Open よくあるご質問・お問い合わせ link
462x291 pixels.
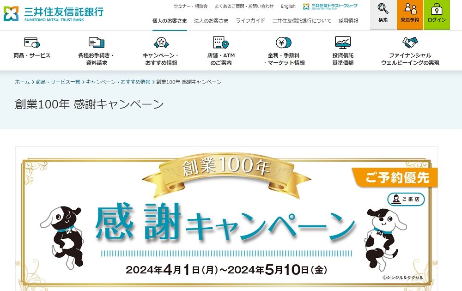pos(244,6)
